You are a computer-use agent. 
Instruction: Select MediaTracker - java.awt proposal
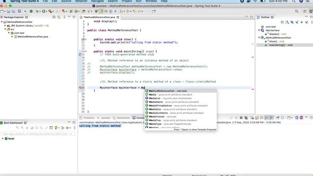click(180, 116)
